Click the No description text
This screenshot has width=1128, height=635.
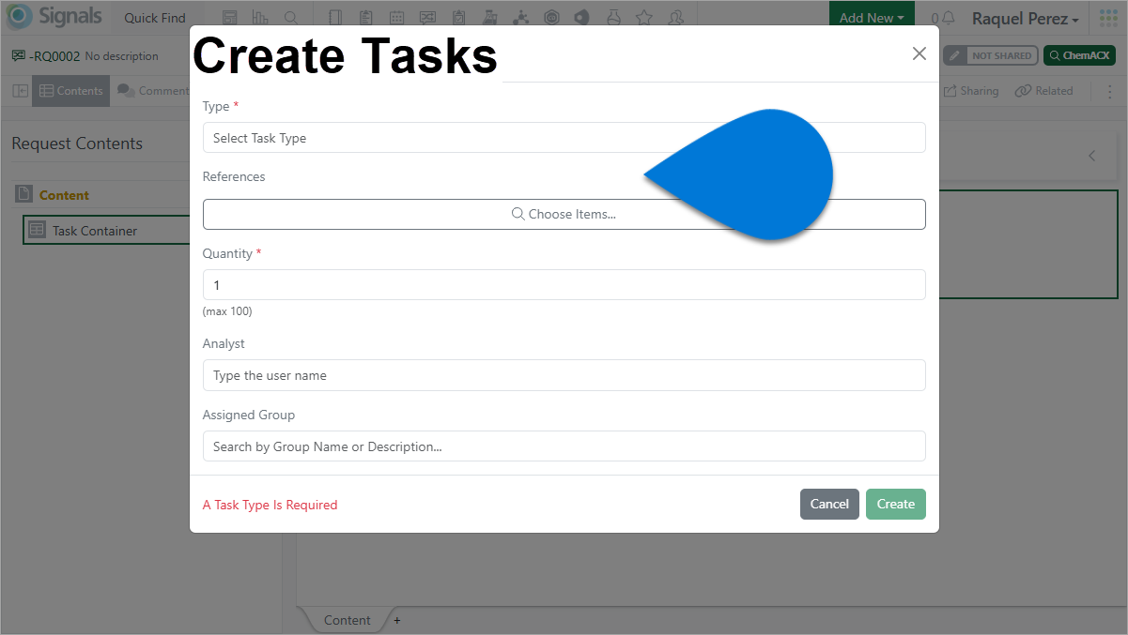121,56
